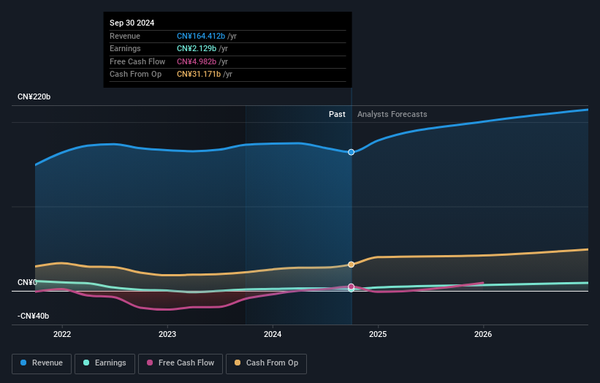600x383 pixels.
Task: Click the Revenue row label in tooltip
Action: click(x=125, y=36)
